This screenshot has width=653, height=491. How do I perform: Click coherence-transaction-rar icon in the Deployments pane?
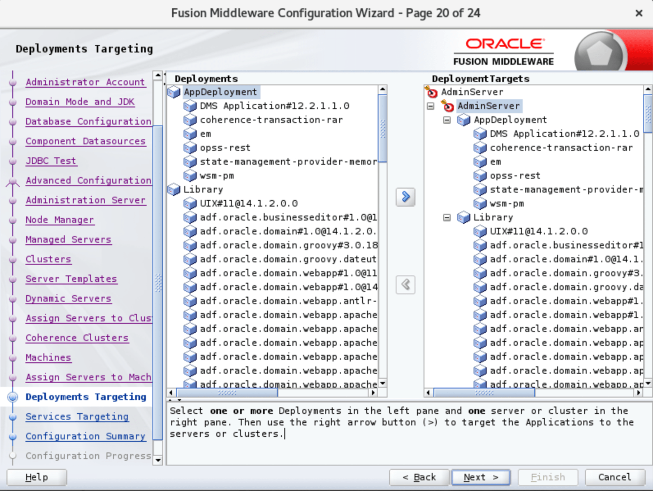point(190,120)
